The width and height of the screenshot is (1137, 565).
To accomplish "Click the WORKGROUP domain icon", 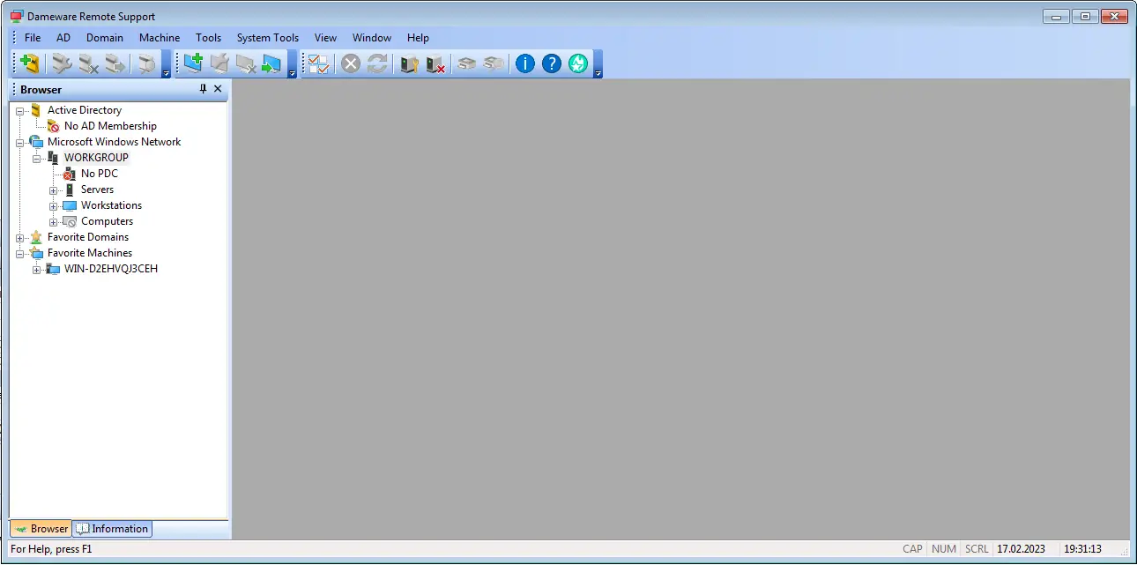I will (x=53, y=158).
